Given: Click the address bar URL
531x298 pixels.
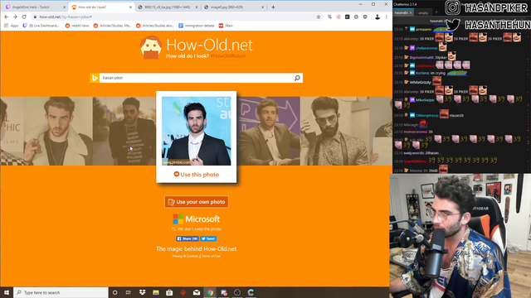Looking at the screenshot, I should point(66,17).
